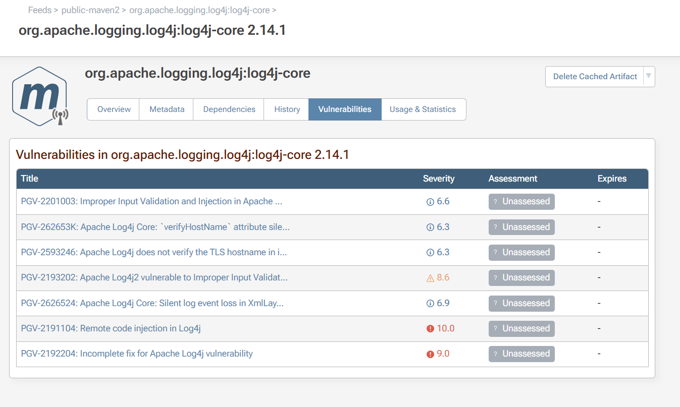Click the orange warning icon beside 8.6
Screen dimensions: 680x407
pos(430,278)
